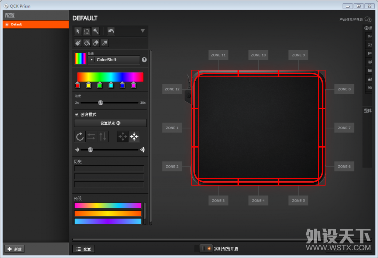Collapse the 整体 section on right panel
This screenshot has height=258, width=378.
tap(368, 110)
